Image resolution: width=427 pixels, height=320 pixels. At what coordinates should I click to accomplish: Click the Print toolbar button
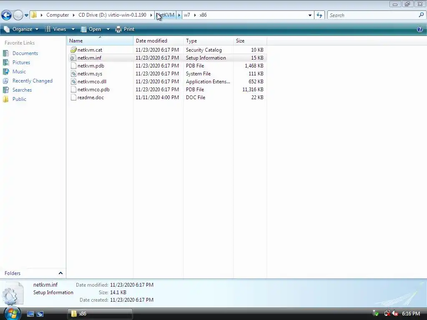click(125, 29)
